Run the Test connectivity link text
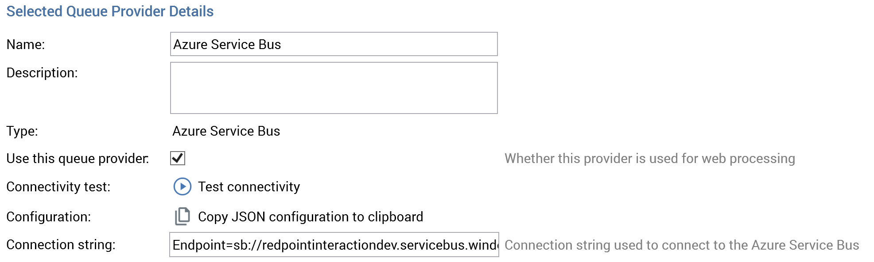This screenshot has height=262, width=874. pos(249,187)
